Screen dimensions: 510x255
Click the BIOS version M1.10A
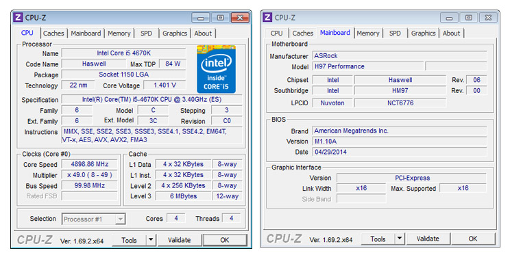pyautogui.click(x=400, y=142)
